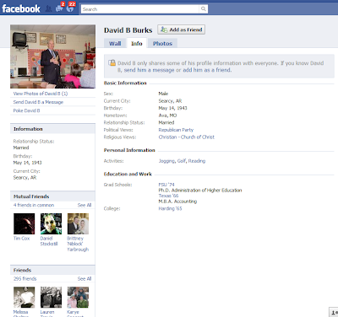Image resolution: width=338 pixels, height=317 pixels.
Task: Click the Facebook logo
Action: pos(21,8)
